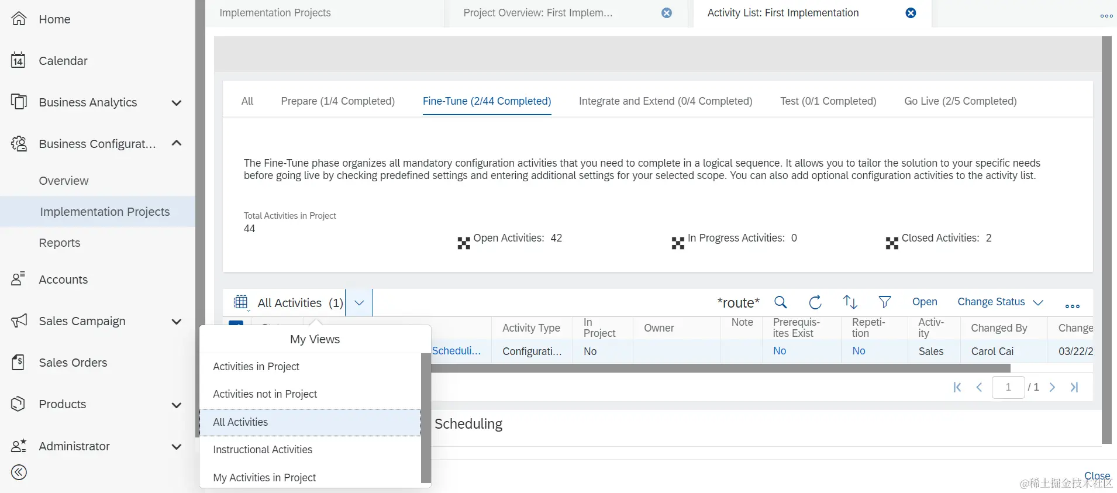Click the table grid view icon
Image resolution: width=1117 pixels, height=493 pixels.
[x=240, y=302]
